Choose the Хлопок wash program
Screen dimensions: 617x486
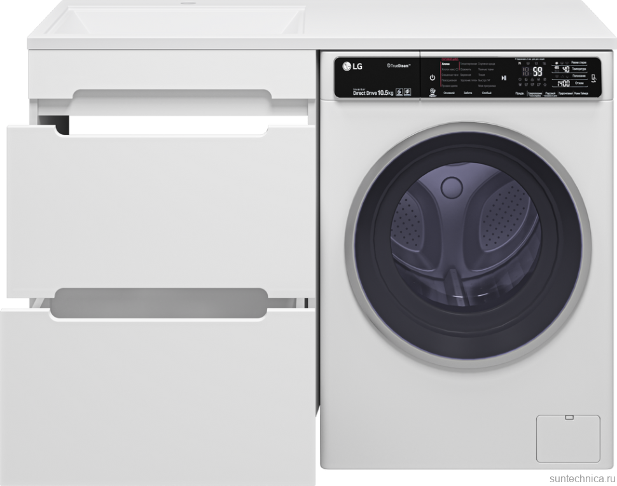[447, 65]
